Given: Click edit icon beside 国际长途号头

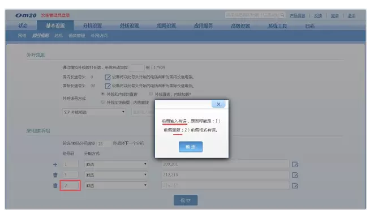Looking at the screenshot, I should tap(108, 86).
